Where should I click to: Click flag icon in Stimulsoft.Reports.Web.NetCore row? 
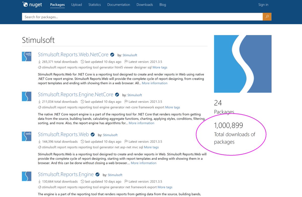126,62
